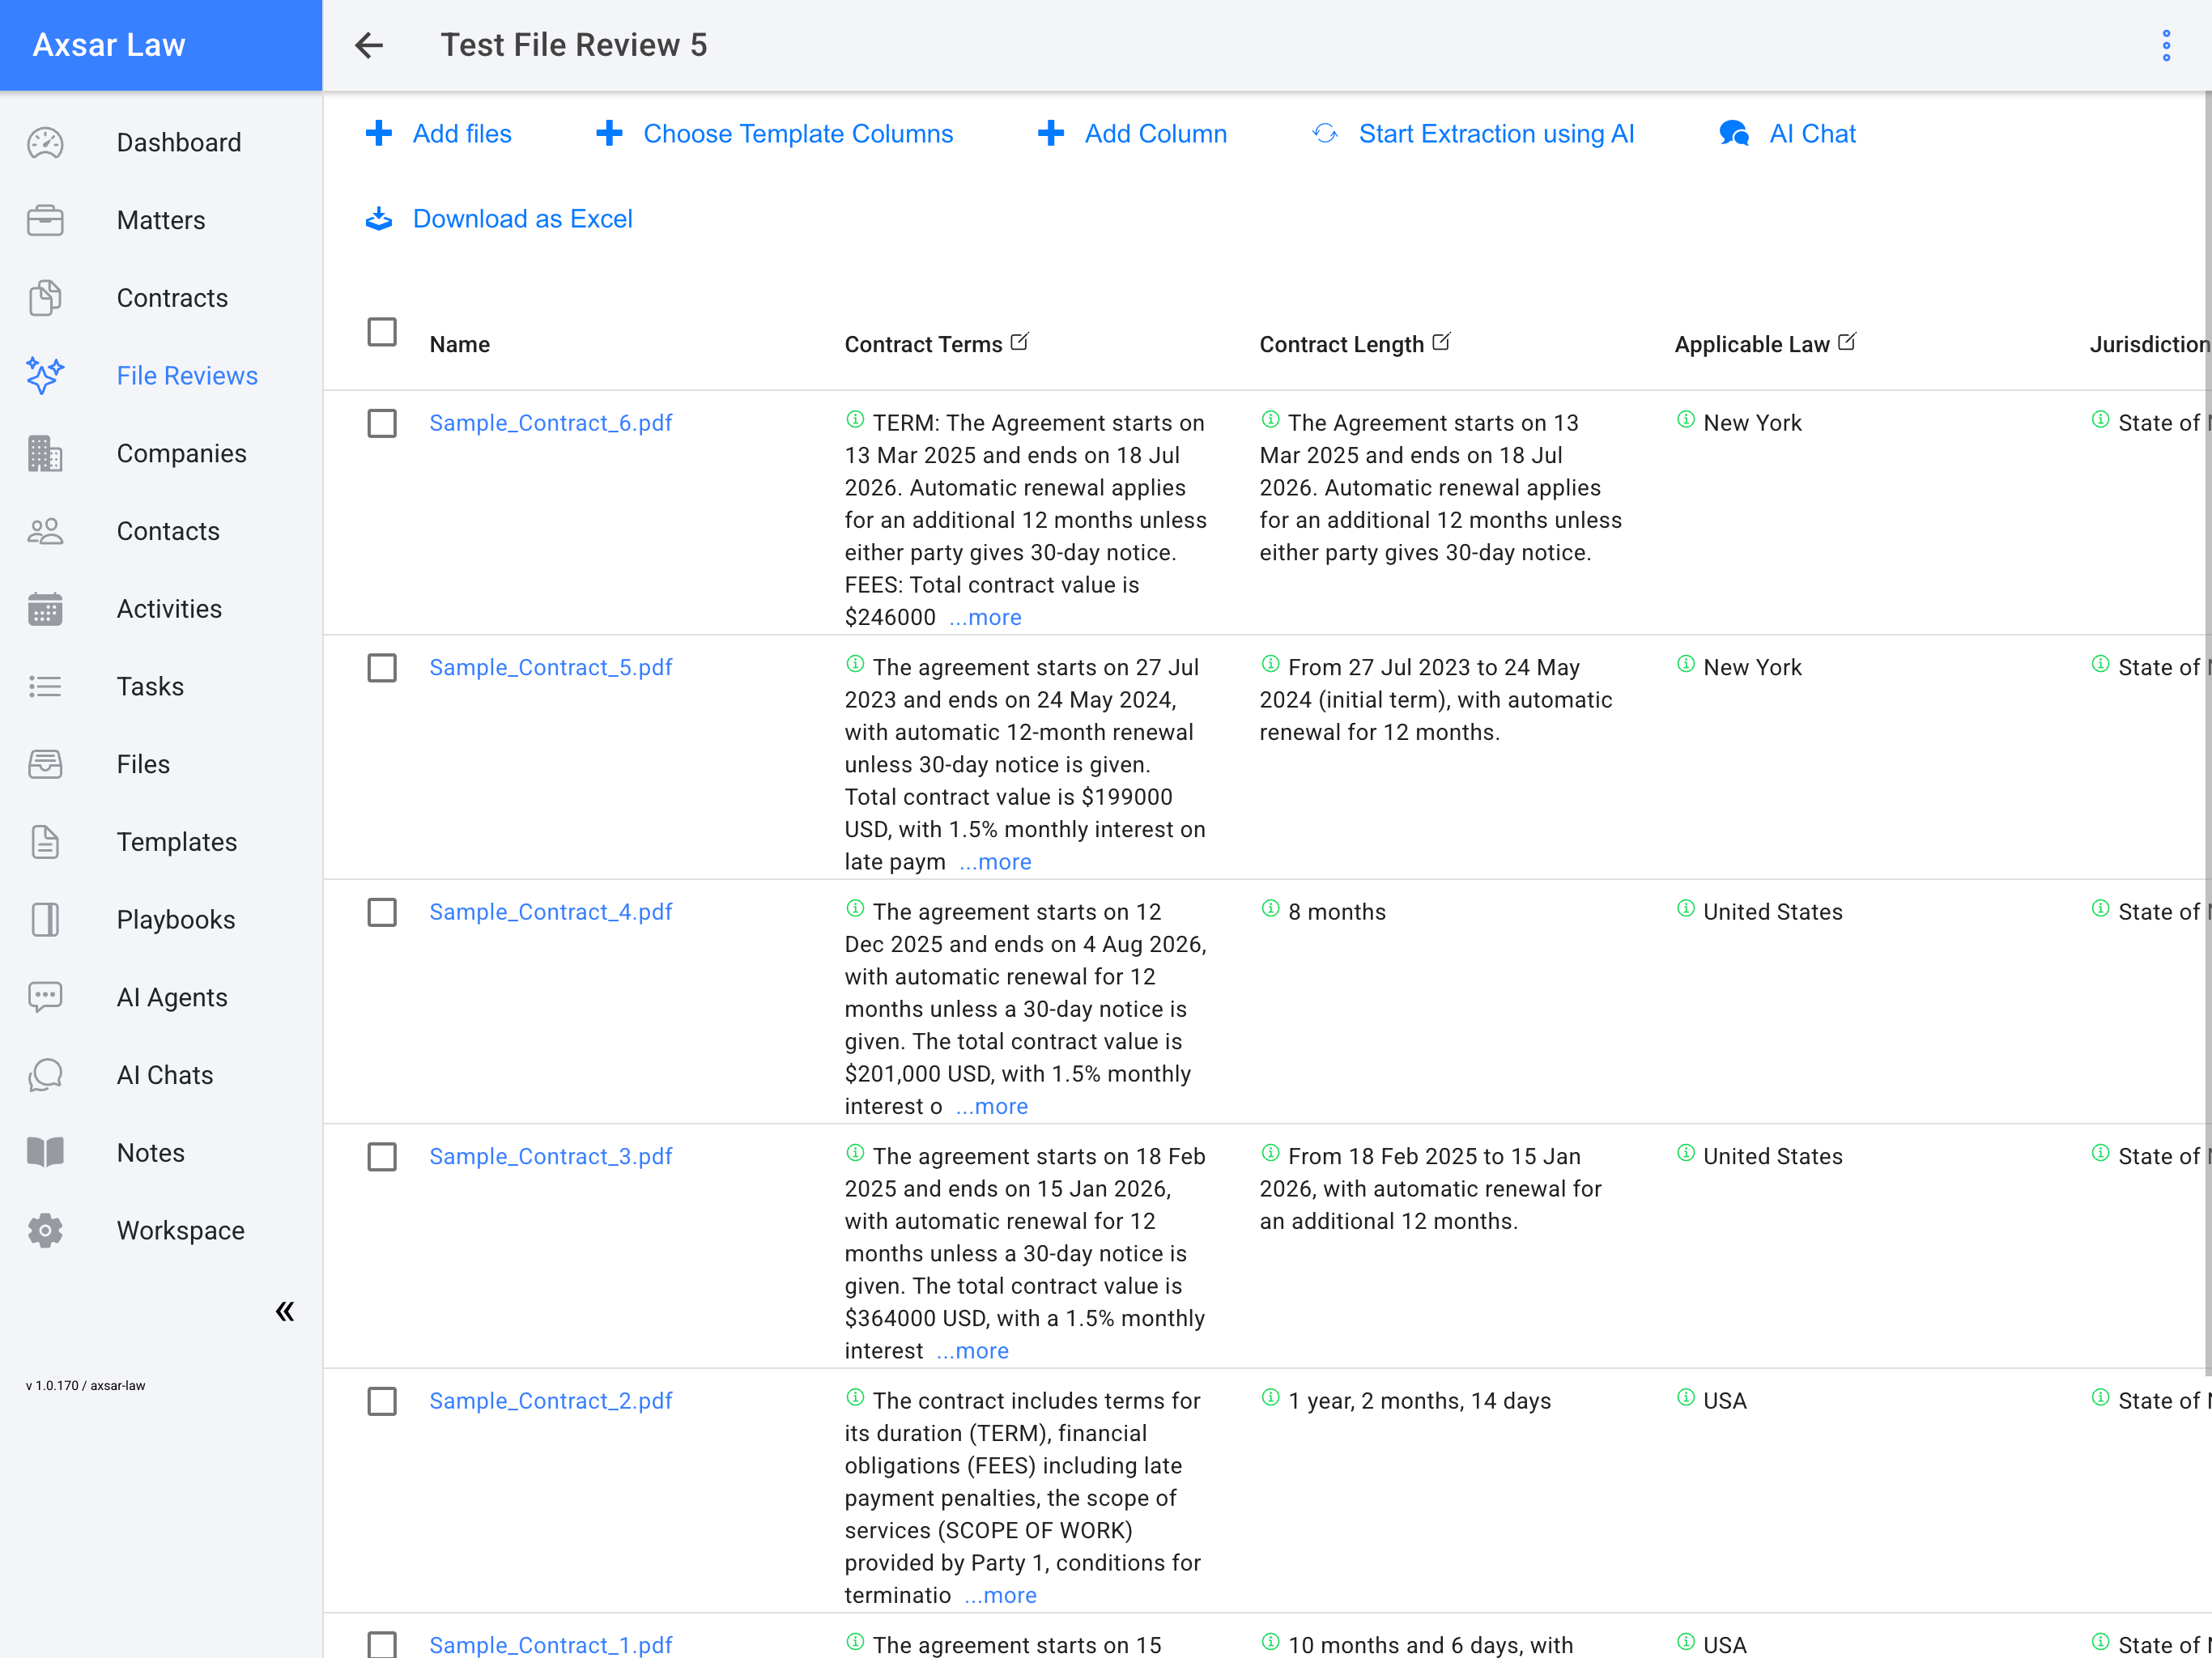
Task: Click the edit icon beside Contract Length
Action: [x=1441, y=342]
